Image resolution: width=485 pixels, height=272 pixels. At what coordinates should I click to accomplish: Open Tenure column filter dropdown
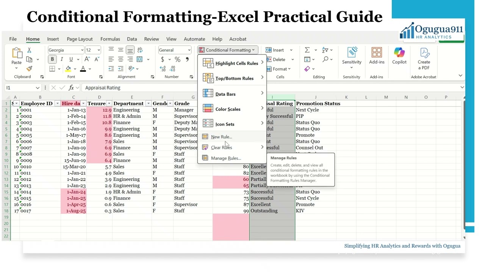(x=109, y=104)
